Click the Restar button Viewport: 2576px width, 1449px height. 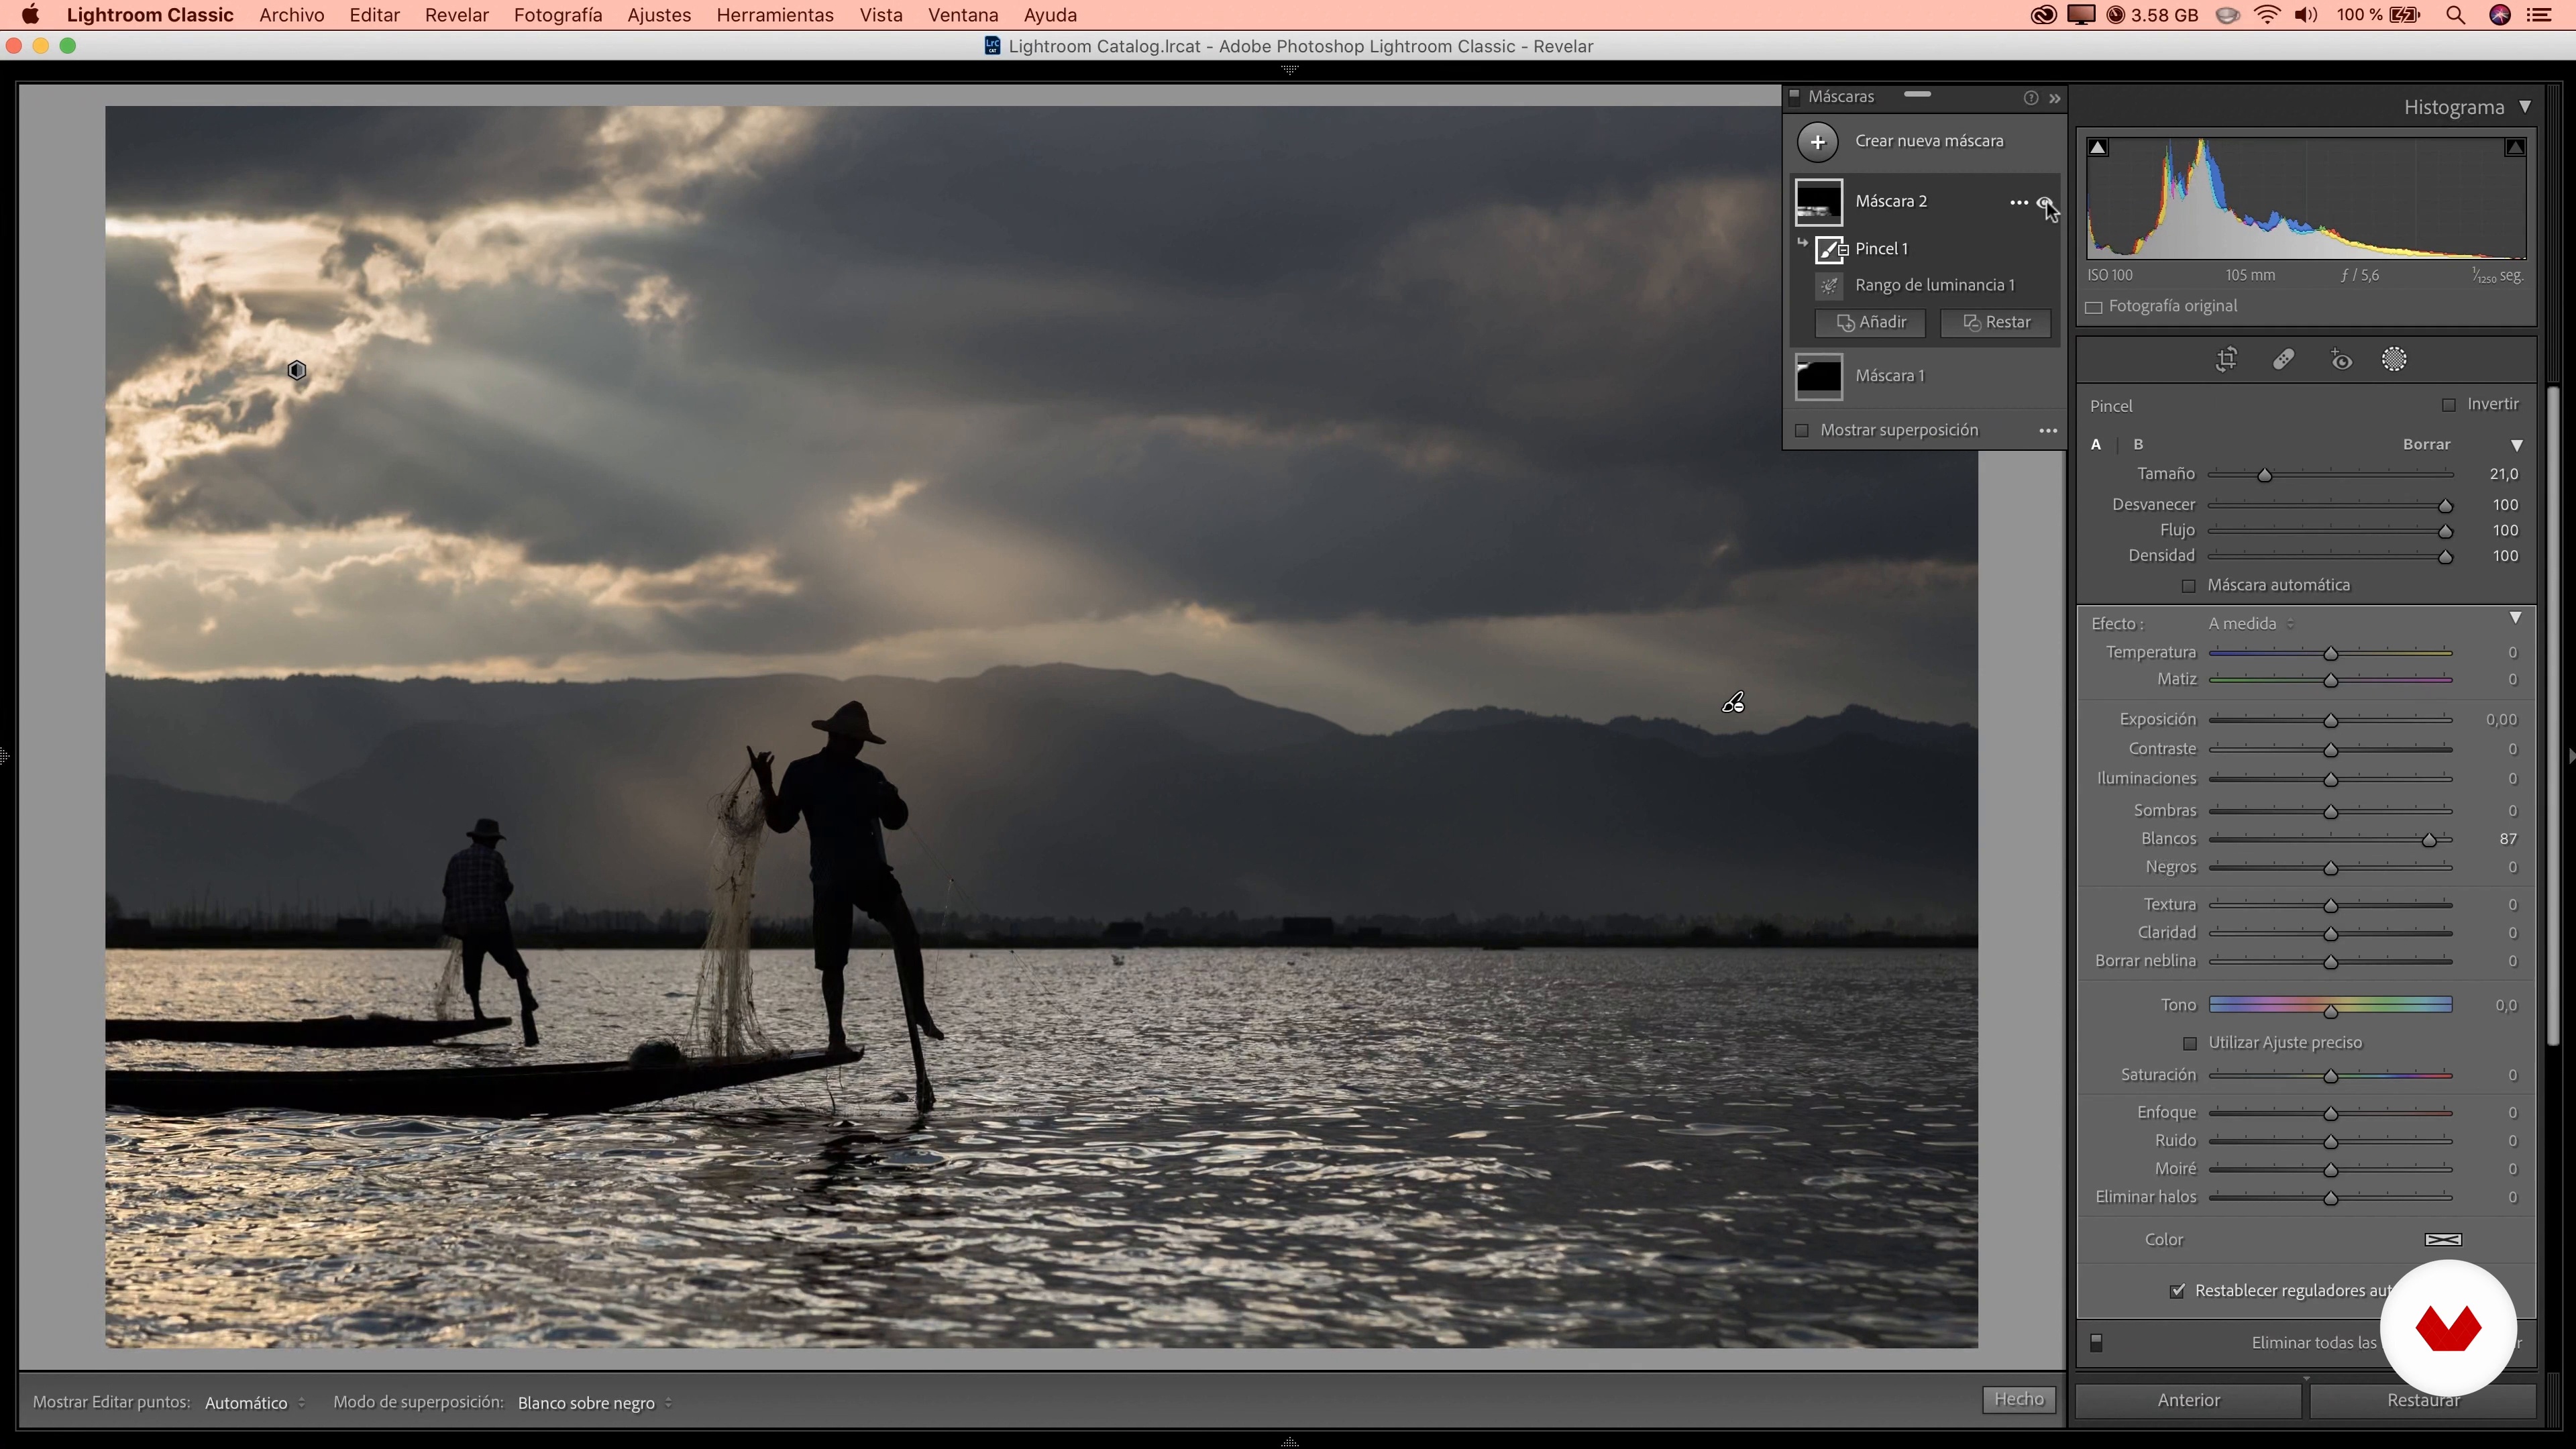pos(1995,323)
